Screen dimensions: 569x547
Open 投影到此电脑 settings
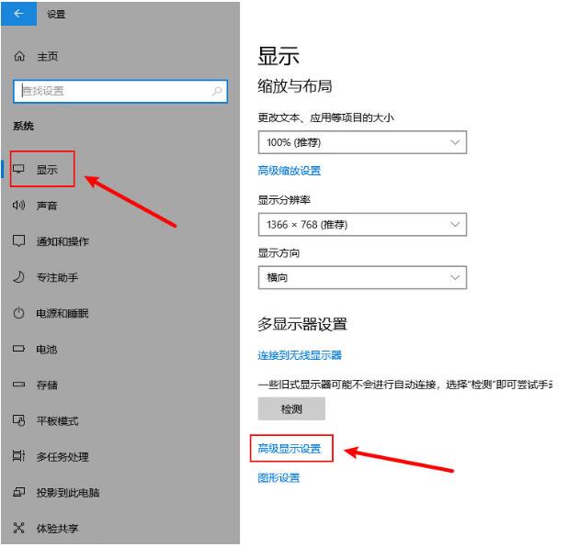(68, 492)
